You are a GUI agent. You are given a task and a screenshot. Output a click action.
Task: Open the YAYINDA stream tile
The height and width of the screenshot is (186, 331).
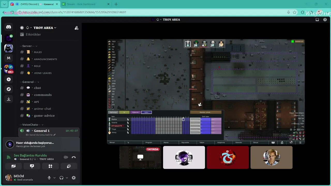[140, 157]
